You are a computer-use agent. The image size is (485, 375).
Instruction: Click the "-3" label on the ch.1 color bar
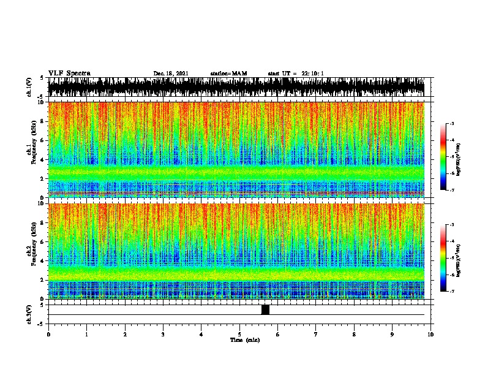pyautogui.click(x=451, y=123)
